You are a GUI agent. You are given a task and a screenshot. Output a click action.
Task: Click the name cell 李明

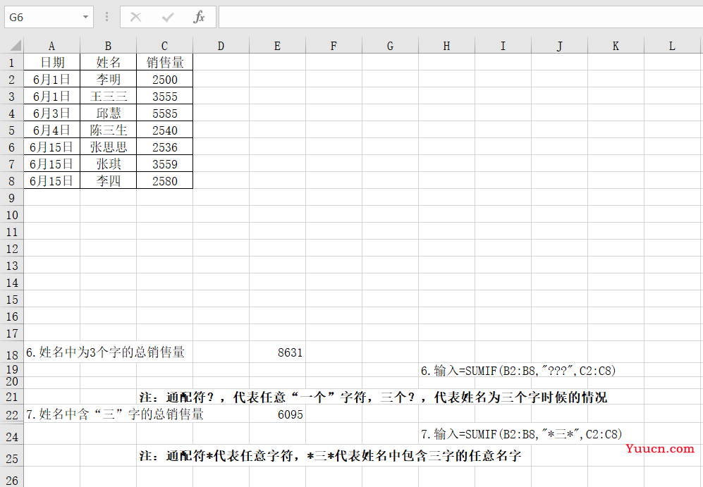pos(108,80)
